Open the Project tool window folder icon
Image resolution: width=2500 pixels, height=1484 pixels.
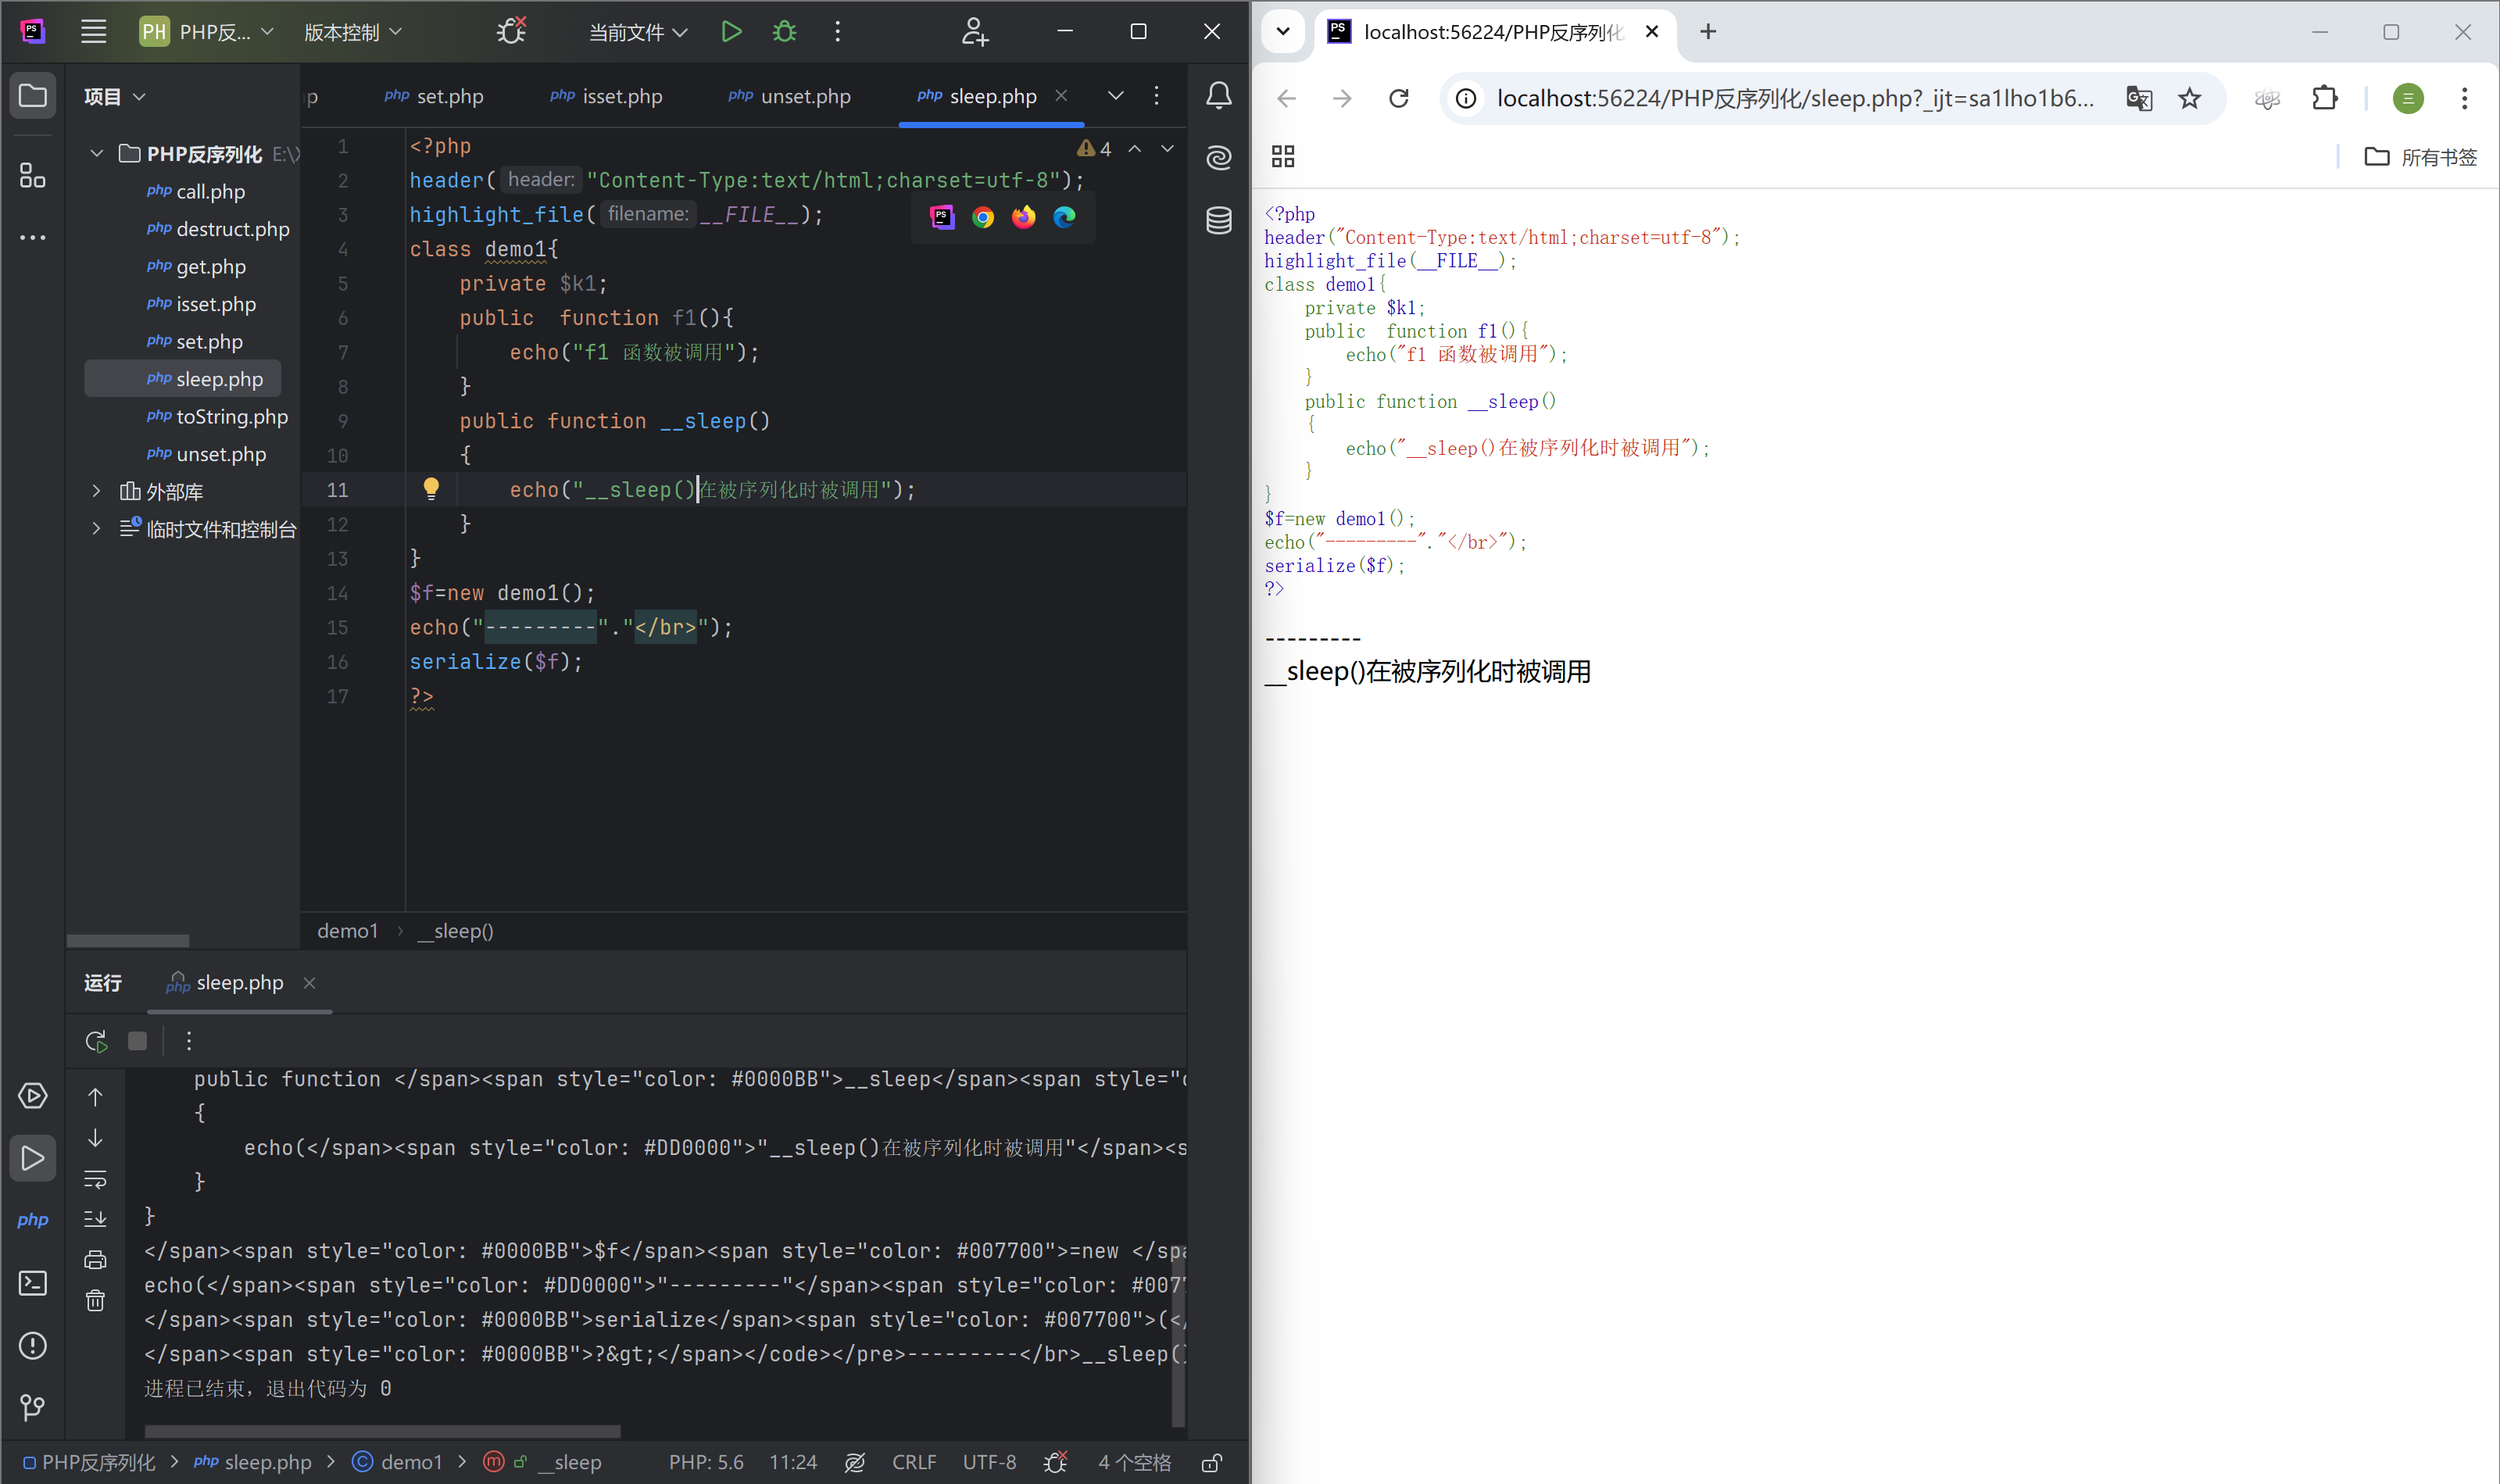[33, 96]
